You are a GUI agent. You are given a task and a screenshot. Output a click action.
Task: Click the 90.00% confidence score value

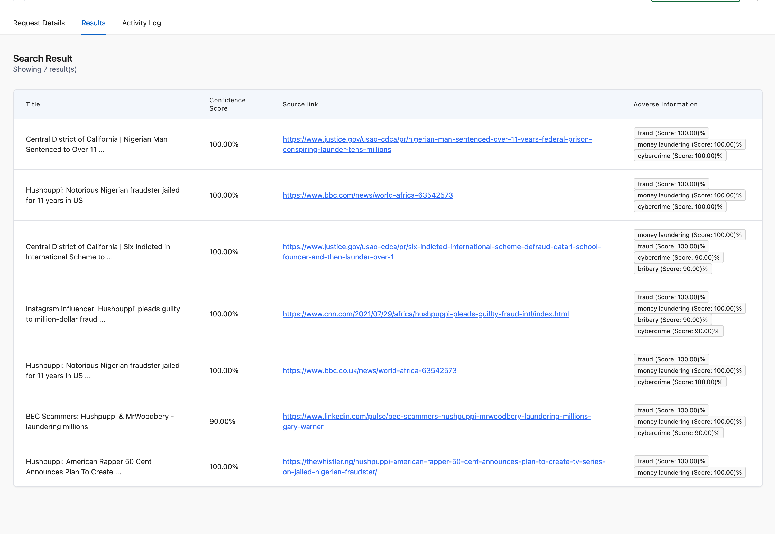click(222, 421)
